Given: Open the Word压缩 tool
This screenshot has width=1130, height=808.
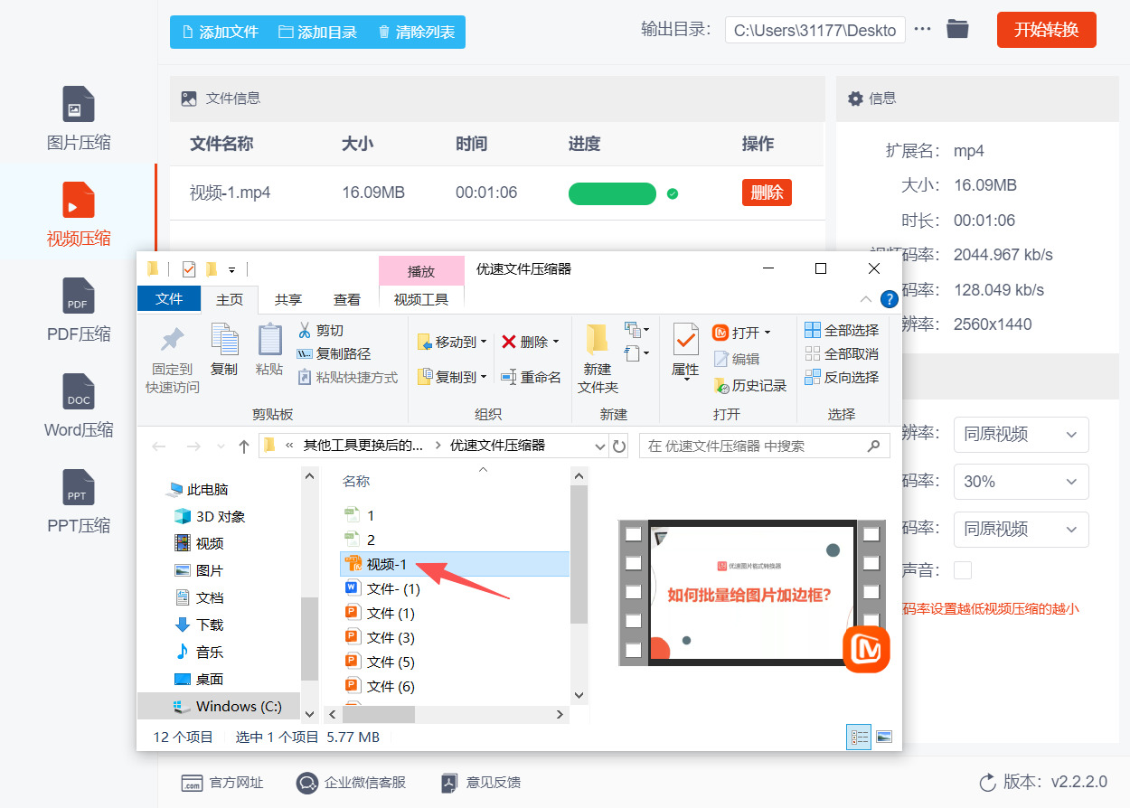Looking at the screenshot, I should click(x=79, y=406).
